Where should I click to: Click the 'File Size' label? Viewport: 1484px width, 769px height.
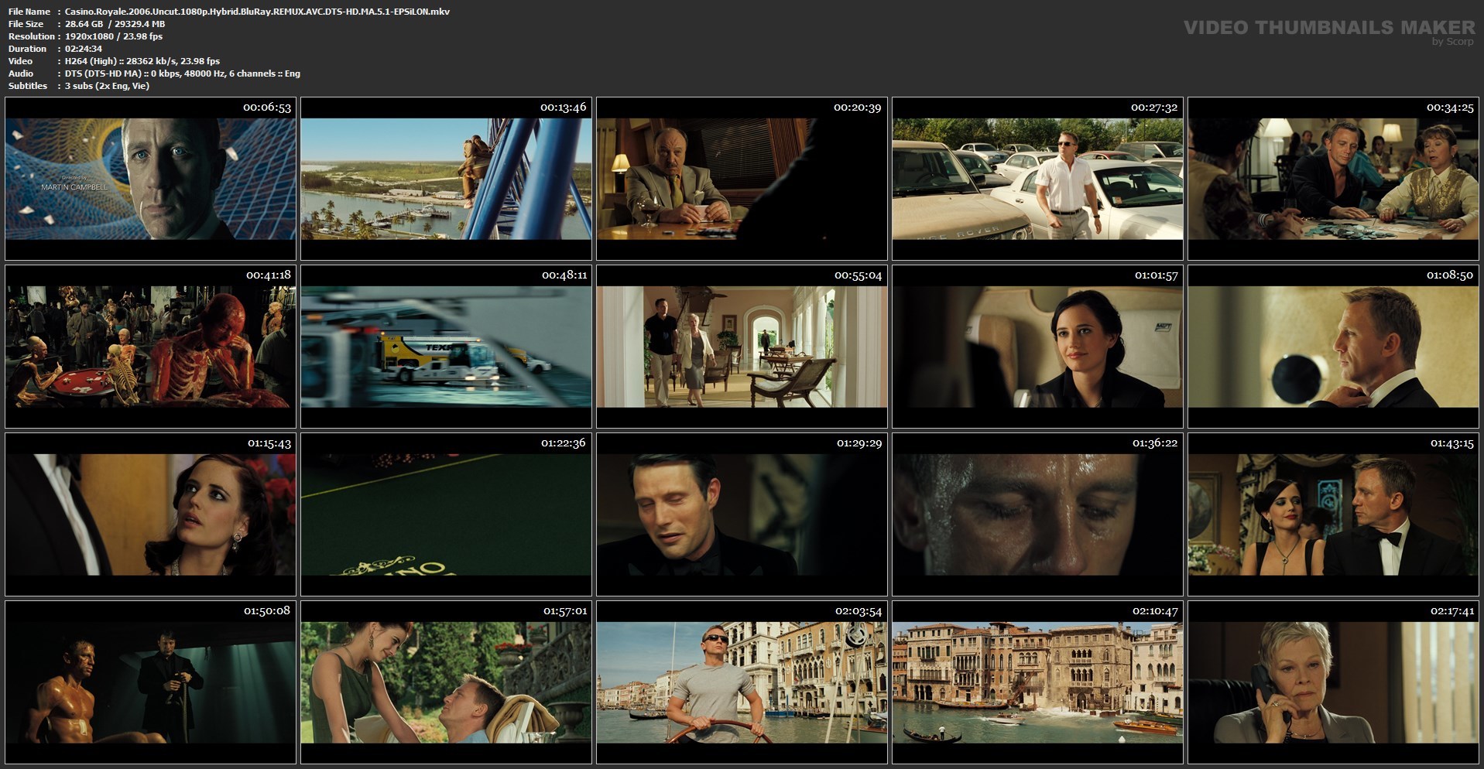26,24
